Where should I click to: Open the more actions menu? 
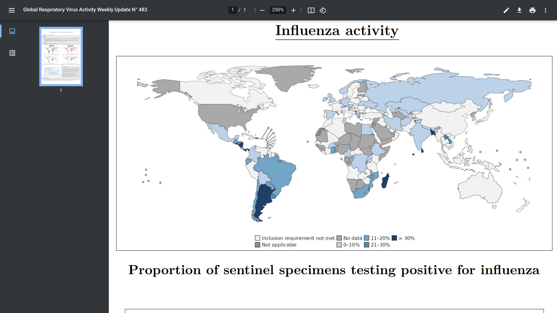click(x=545, y=10)
